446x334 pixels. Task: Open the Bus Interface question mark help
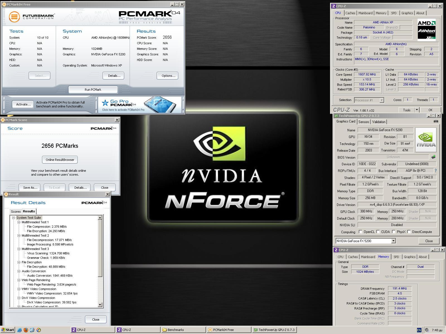[435, 171]
